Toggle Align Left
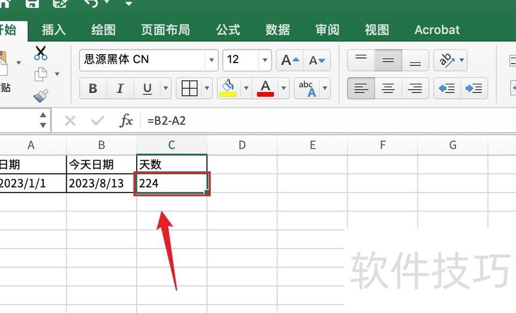 tap(361, 88)
